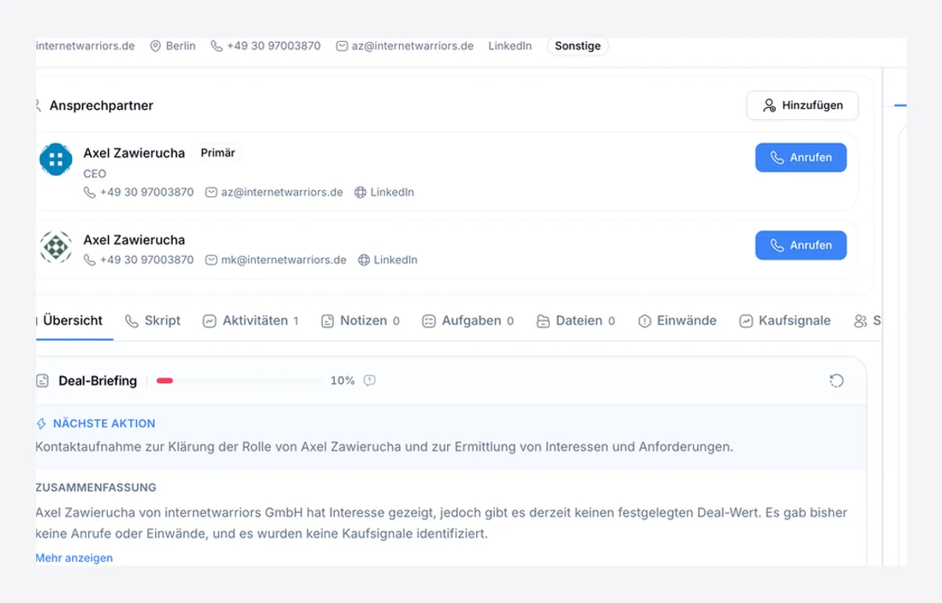Open the Aktivitäten tab

click(x=251, y=320)
